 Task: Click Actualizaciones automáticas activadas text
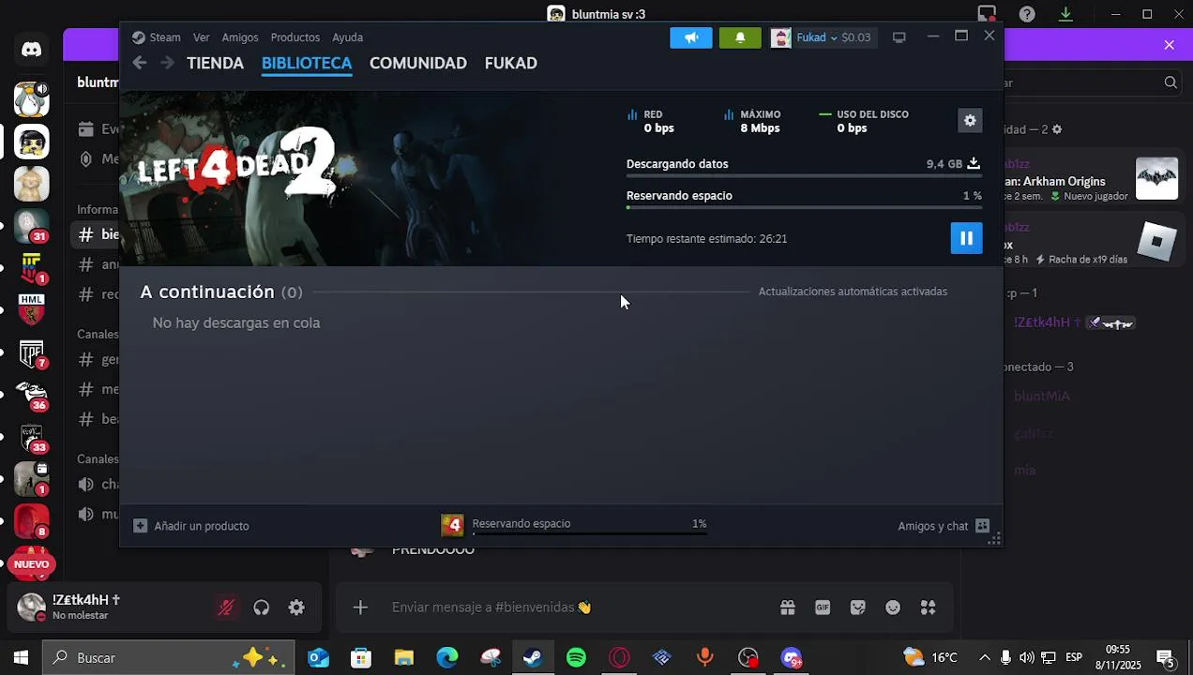click(x=853, y=292)
